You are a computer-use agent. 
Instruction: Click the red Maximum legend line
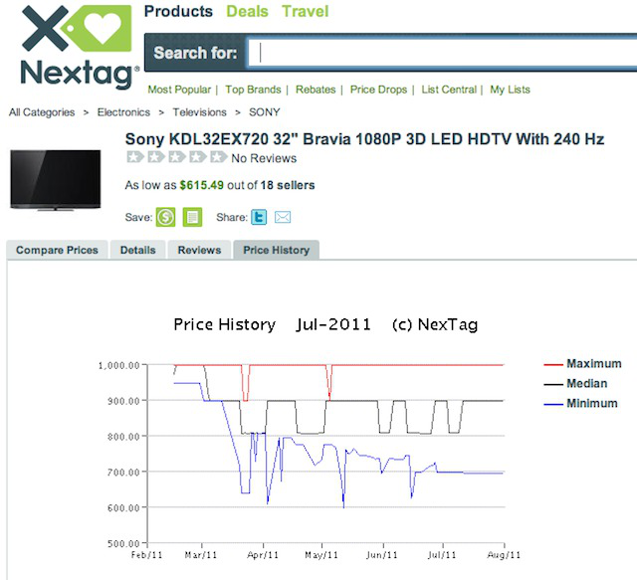553,364
